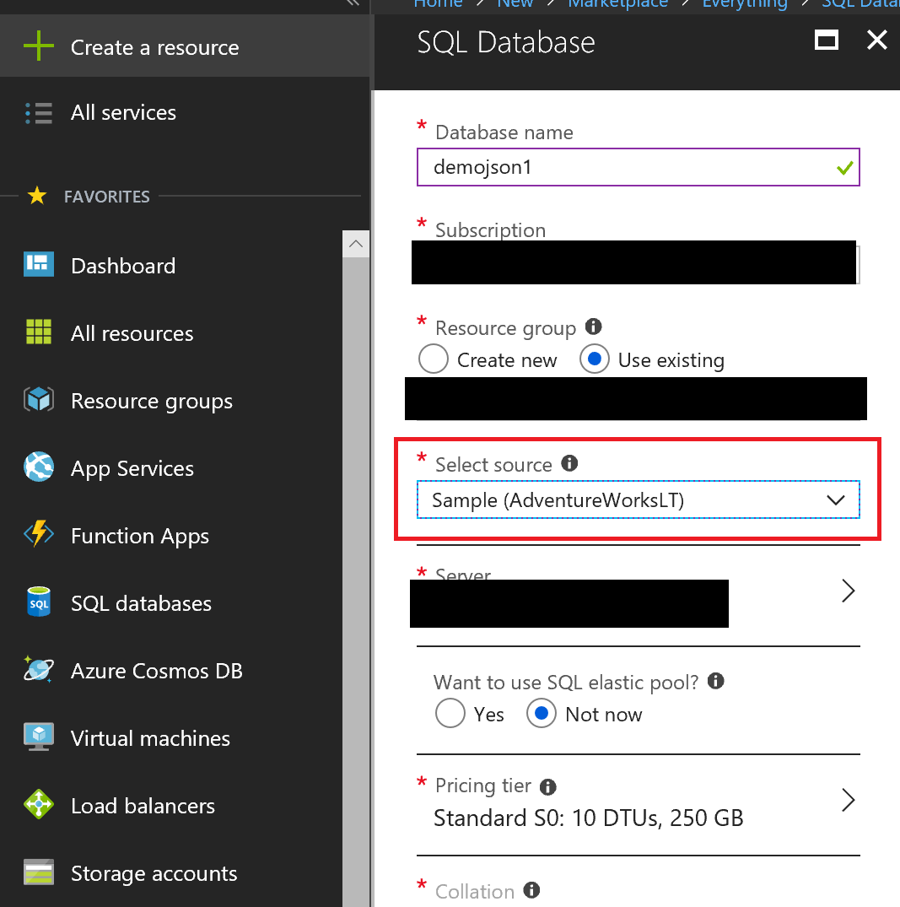This screenshot has width=900, height=907.
Task: Click the Storage accounts icon
Action: pos(39,872)
